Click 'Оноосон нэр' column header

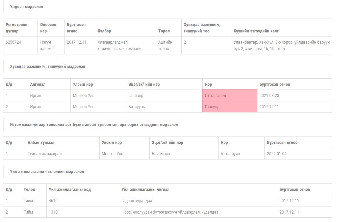tap(48, 28)
